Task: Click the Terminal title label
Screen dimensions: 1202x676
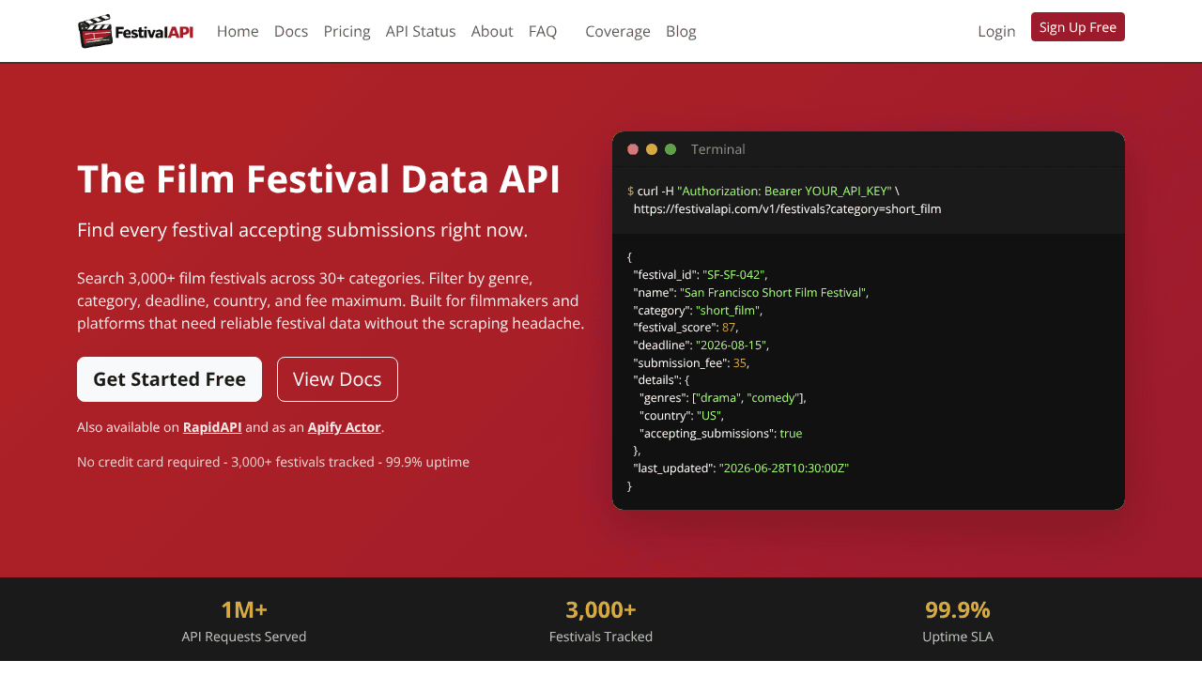Action: tap(718, 149)
